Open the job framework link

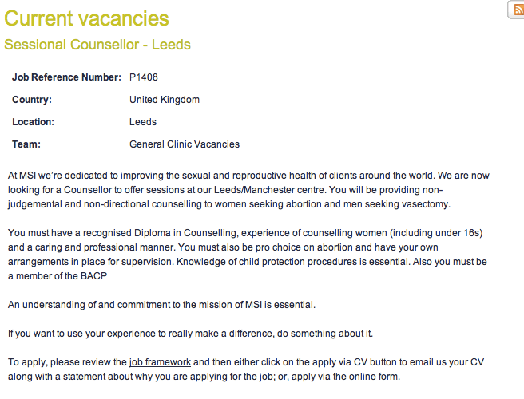[x=160, y=362]
